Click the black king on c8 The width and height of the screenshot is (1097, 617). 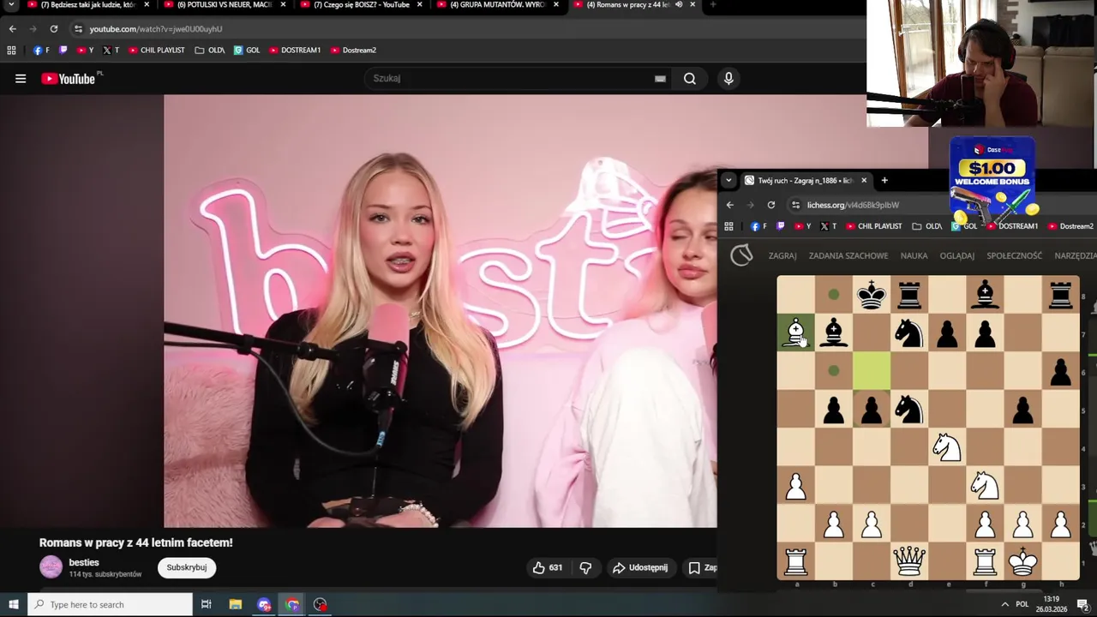pyautogui.click(x=872, y=295)
